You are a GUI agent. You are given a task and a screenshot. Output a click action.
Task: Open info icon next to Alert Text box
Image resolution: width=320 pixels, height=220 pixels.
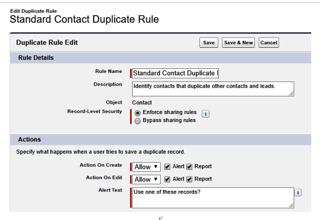pos(298,193)
